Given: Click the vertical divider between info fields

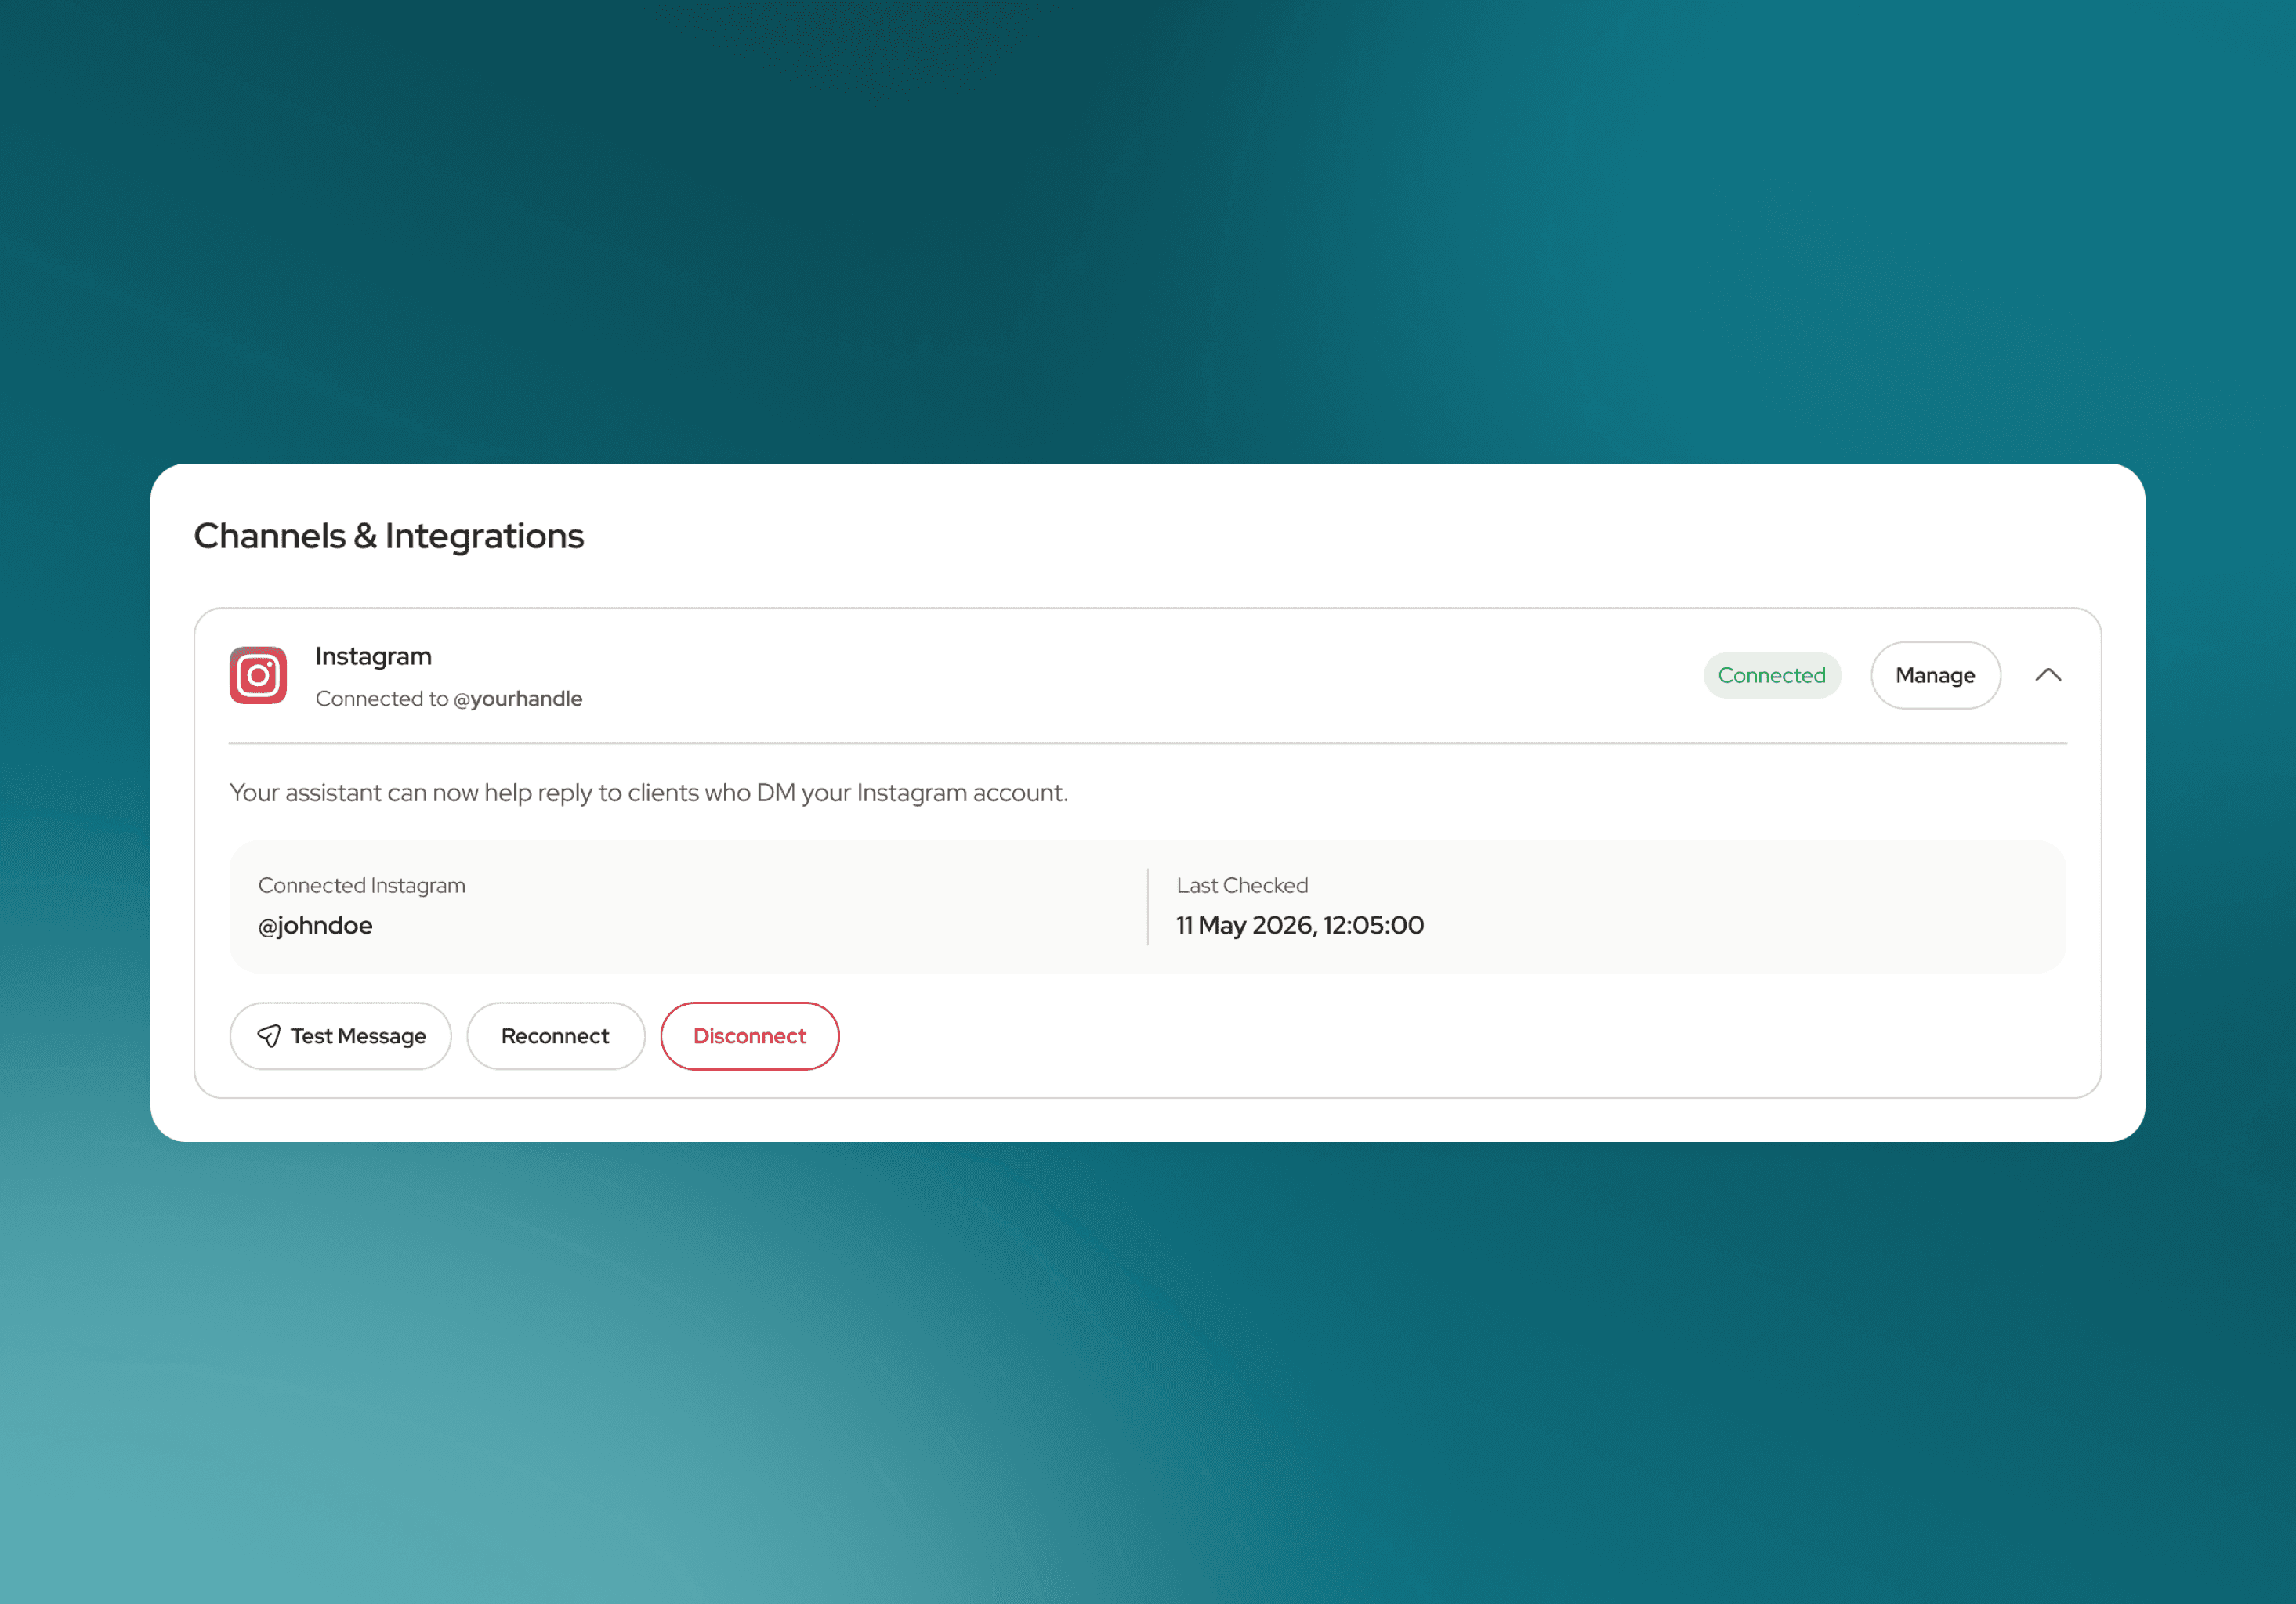Looking at the screenshot, I should [x=1148, y=906].
